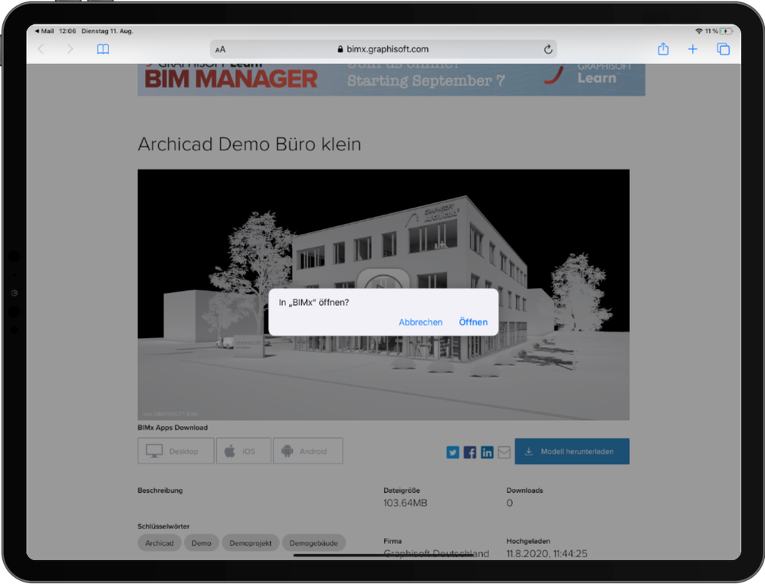Tap the battery indicator in status bar
Image resolution: width=765 pixels, height=584 pixels.
coord(725,31)
